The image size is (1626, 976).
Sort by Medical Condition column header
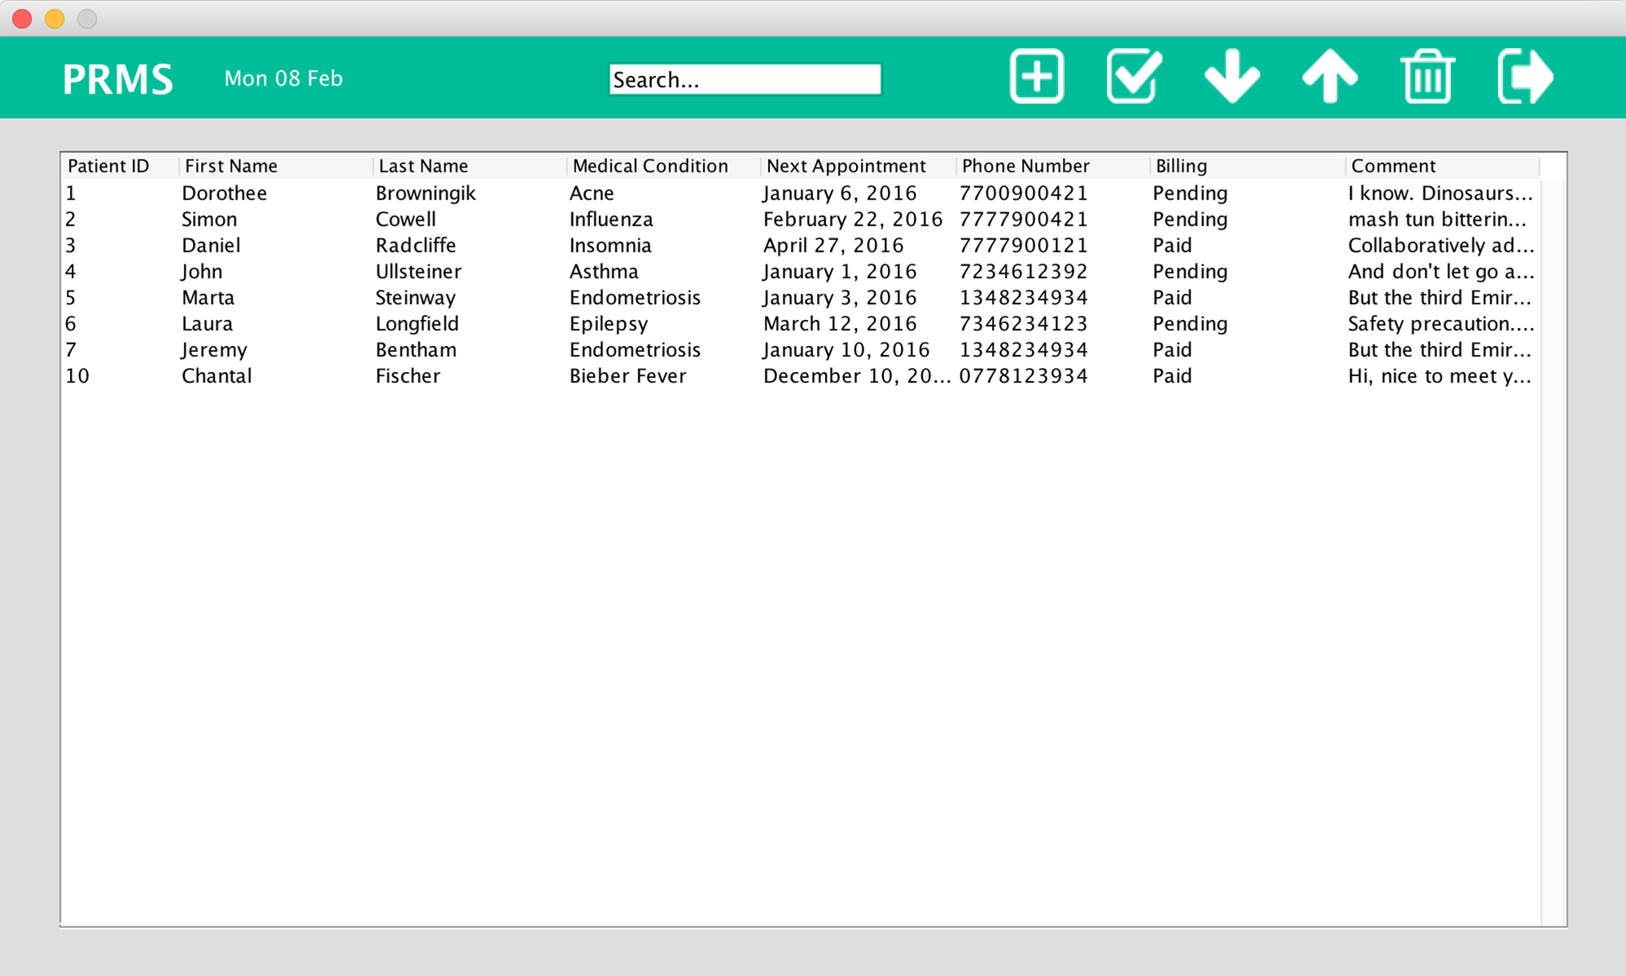pos(663,166)
